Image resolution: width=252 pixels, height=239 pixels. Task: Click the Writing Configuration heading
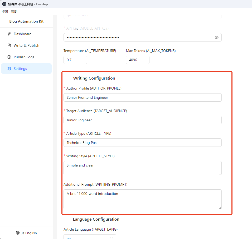(94, 78)
